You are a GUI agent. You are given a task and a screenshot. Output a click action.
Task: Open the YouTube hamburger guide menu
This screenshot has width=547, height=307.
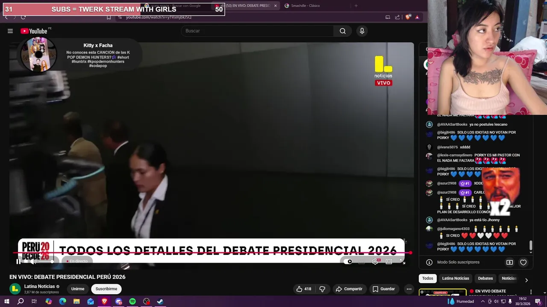(x=10, y=31)
